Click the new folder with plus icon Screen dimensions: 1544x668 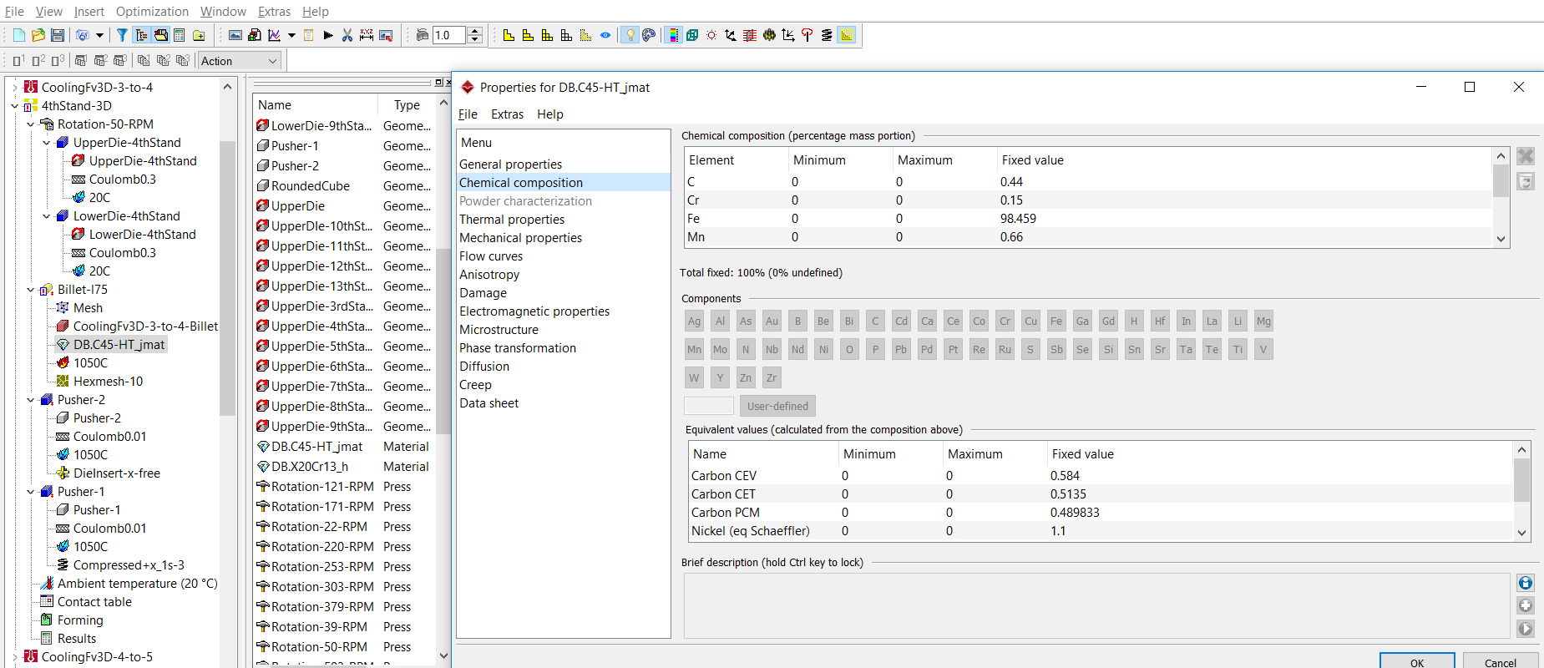point(199,35)
